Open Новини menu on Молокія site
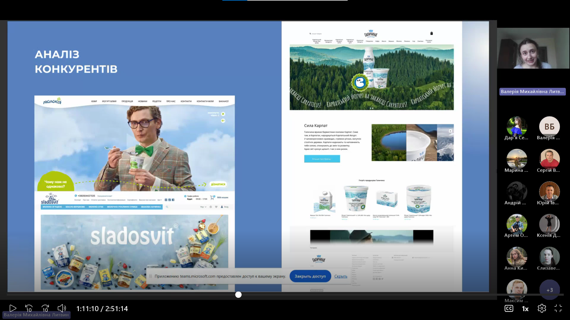 point(142,101)
